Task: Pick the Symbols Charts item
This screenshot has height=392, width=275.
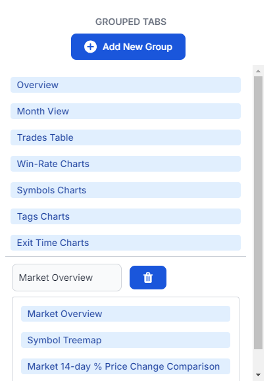Action: pyautogui.click(x=126, y=190)
